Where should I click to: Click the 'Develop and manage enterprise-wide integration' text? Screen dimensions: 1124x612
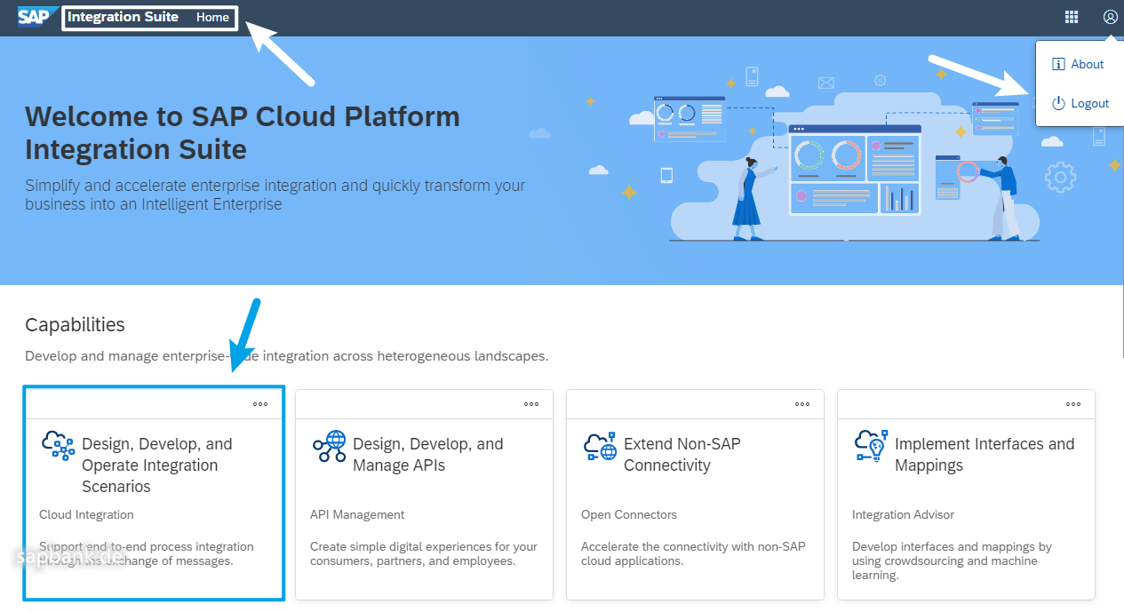click(287, 356)
